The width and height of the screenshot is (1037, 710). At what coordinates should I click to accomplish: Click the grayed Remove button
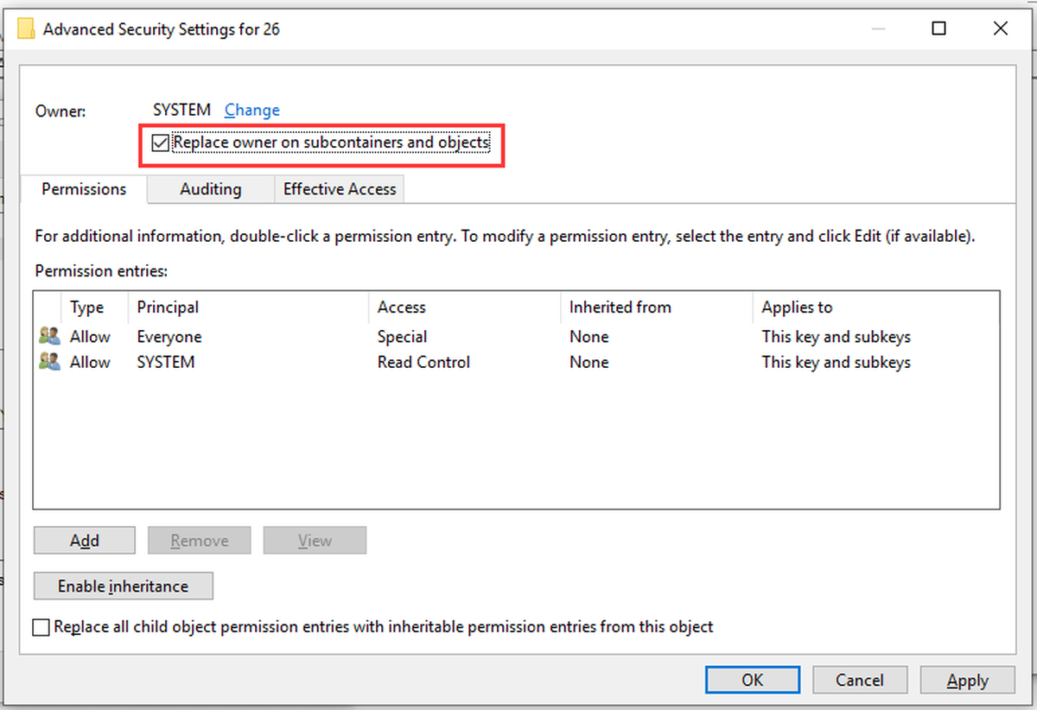pyautogui.click(x=200, y=541)
